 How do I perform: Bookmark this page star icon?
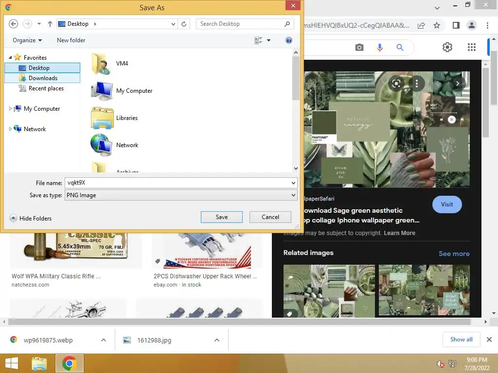click(437, 25)
